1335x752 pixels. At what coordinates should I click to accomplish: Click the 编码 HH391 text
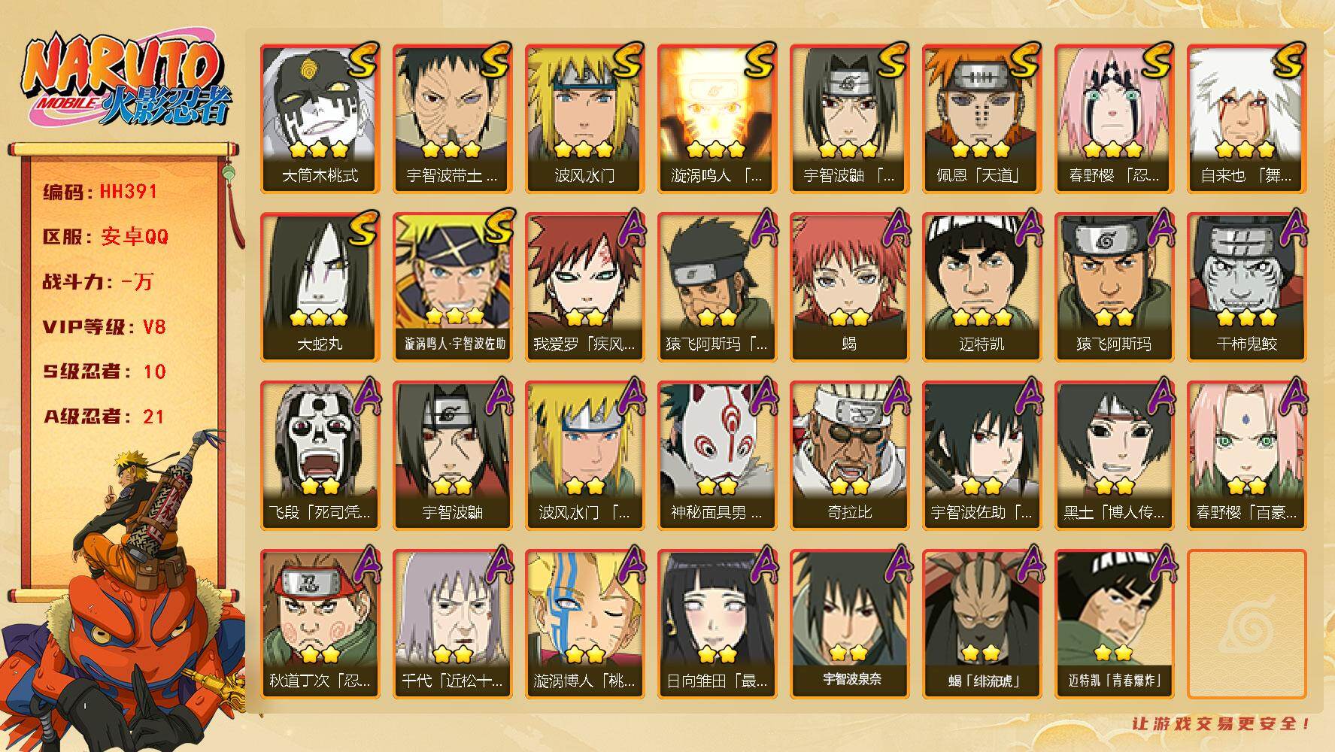(x=100, y=192)
